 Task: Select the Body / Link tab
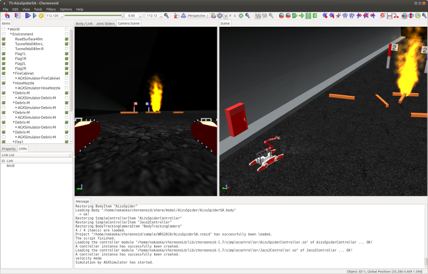(x=84, y=24)
